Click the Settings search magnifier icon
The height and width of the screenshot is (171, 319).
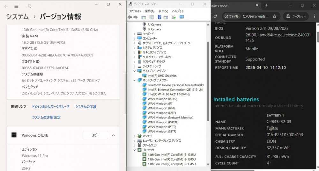click(29, 6)
